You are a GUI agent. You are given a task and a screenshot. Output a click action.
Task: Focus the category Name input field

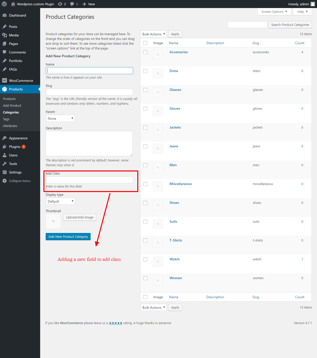[89, 71]
